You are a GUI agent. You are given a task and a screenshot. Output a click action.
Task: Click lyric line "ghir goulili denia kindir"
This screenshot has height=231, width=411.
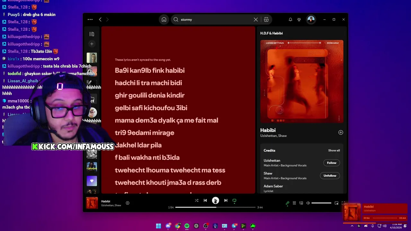pyautogui.click(x=150, y=95)
